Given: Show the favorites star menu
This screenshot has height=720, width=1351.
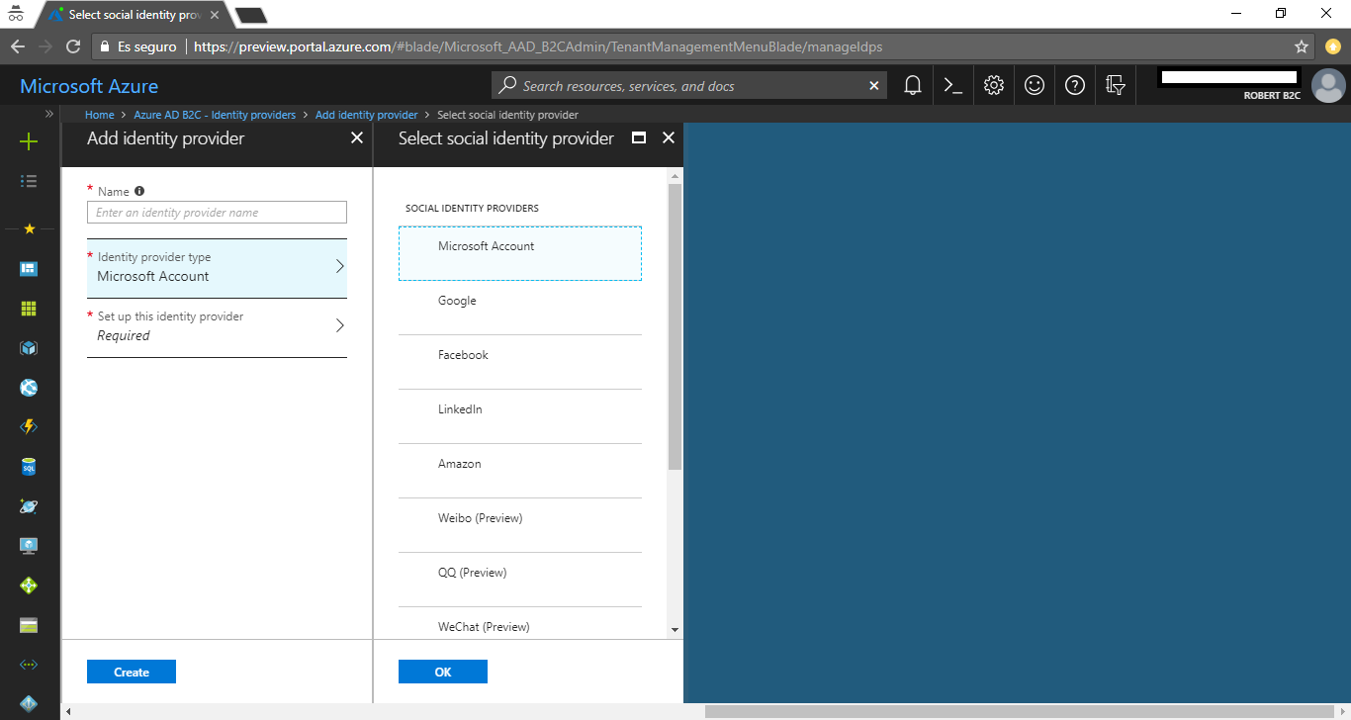Looking at the screenshot, I should (x=29, y=228).
